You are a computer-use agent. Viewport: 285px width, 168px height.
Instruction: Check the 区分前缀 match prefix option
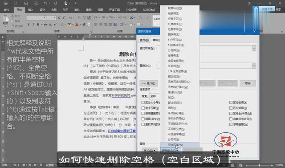click(x=231, y=102)
